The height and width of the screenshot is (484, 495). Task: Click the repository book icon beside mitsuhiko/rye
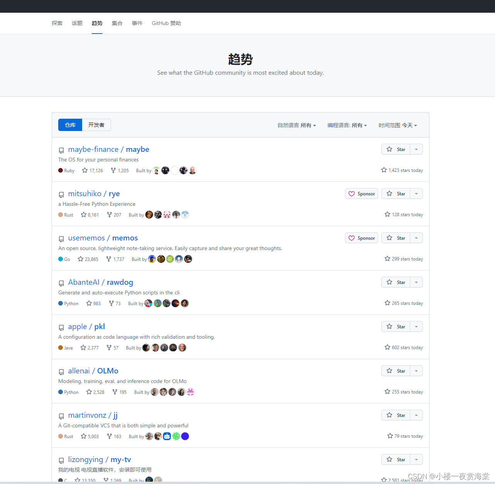(x=61, y=195)
